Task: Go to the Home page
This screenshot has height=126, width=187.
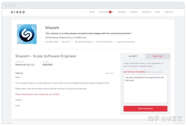Action: [92, 12]
